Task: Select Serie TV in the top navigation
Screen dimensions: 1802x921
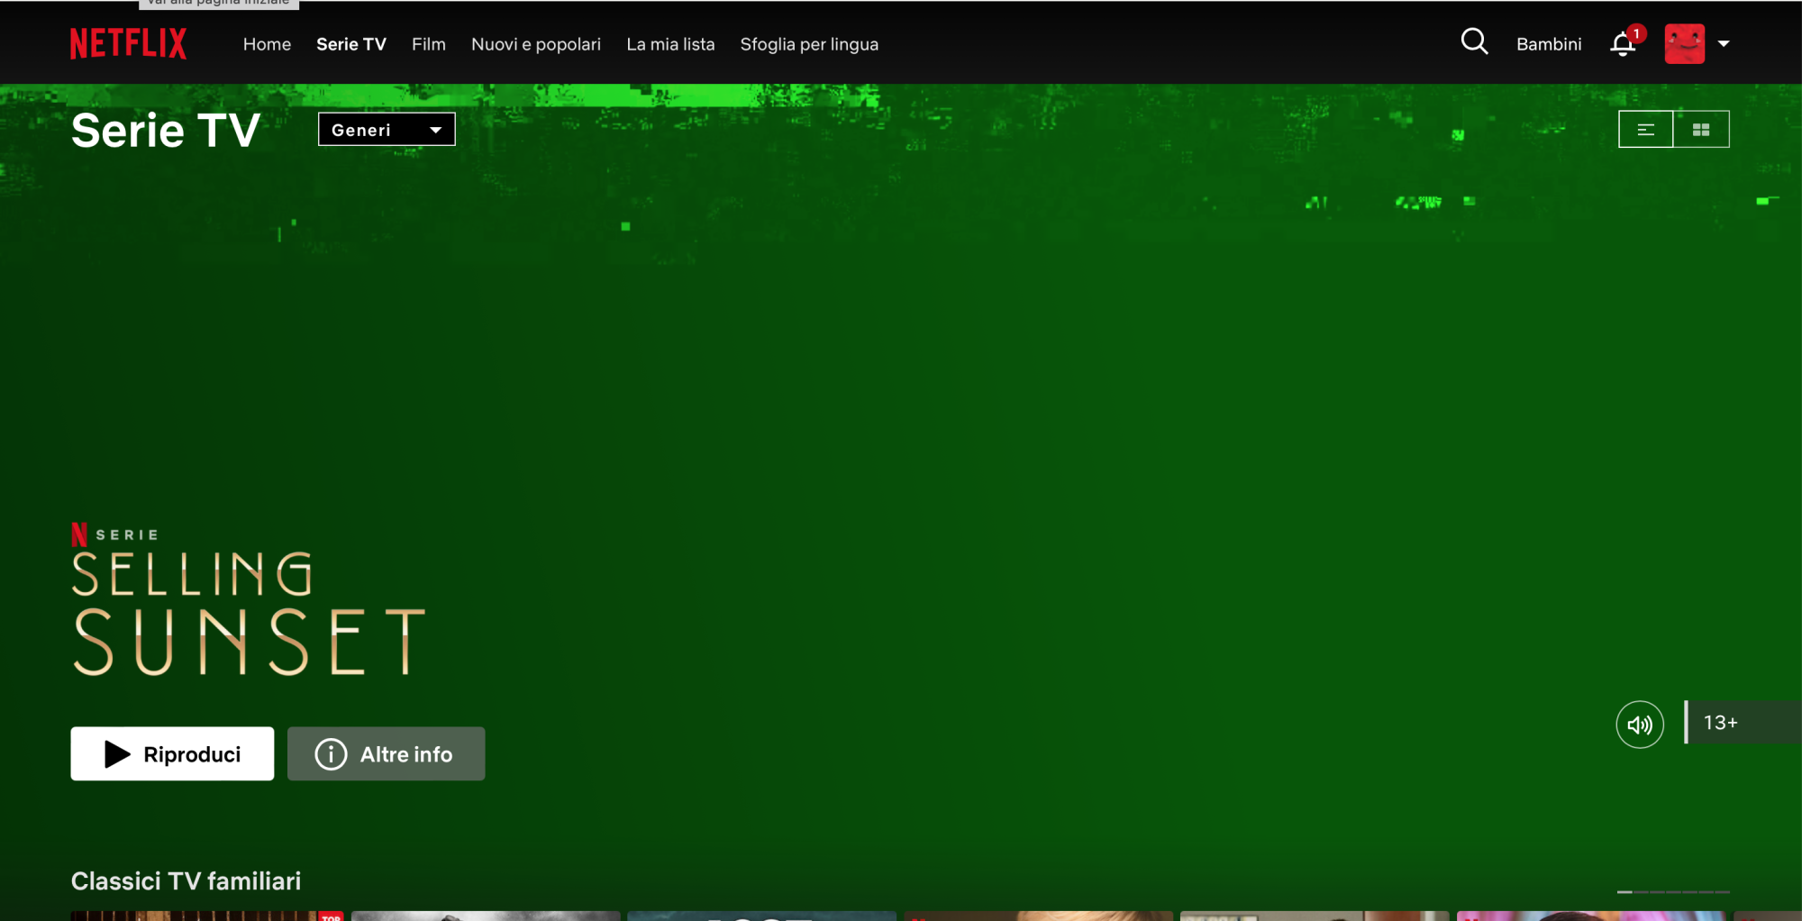Action: 351,44
